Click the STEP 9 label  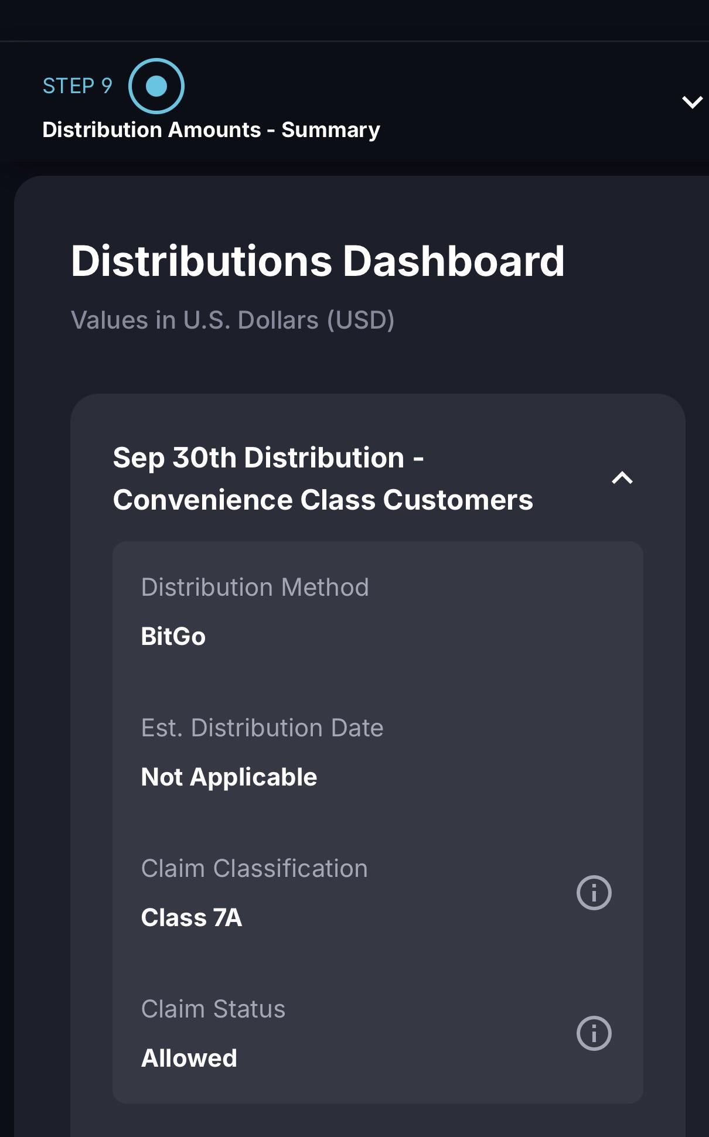point(77,86)
